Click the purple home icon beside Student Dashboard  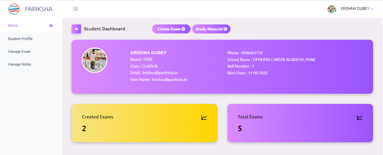76,29
